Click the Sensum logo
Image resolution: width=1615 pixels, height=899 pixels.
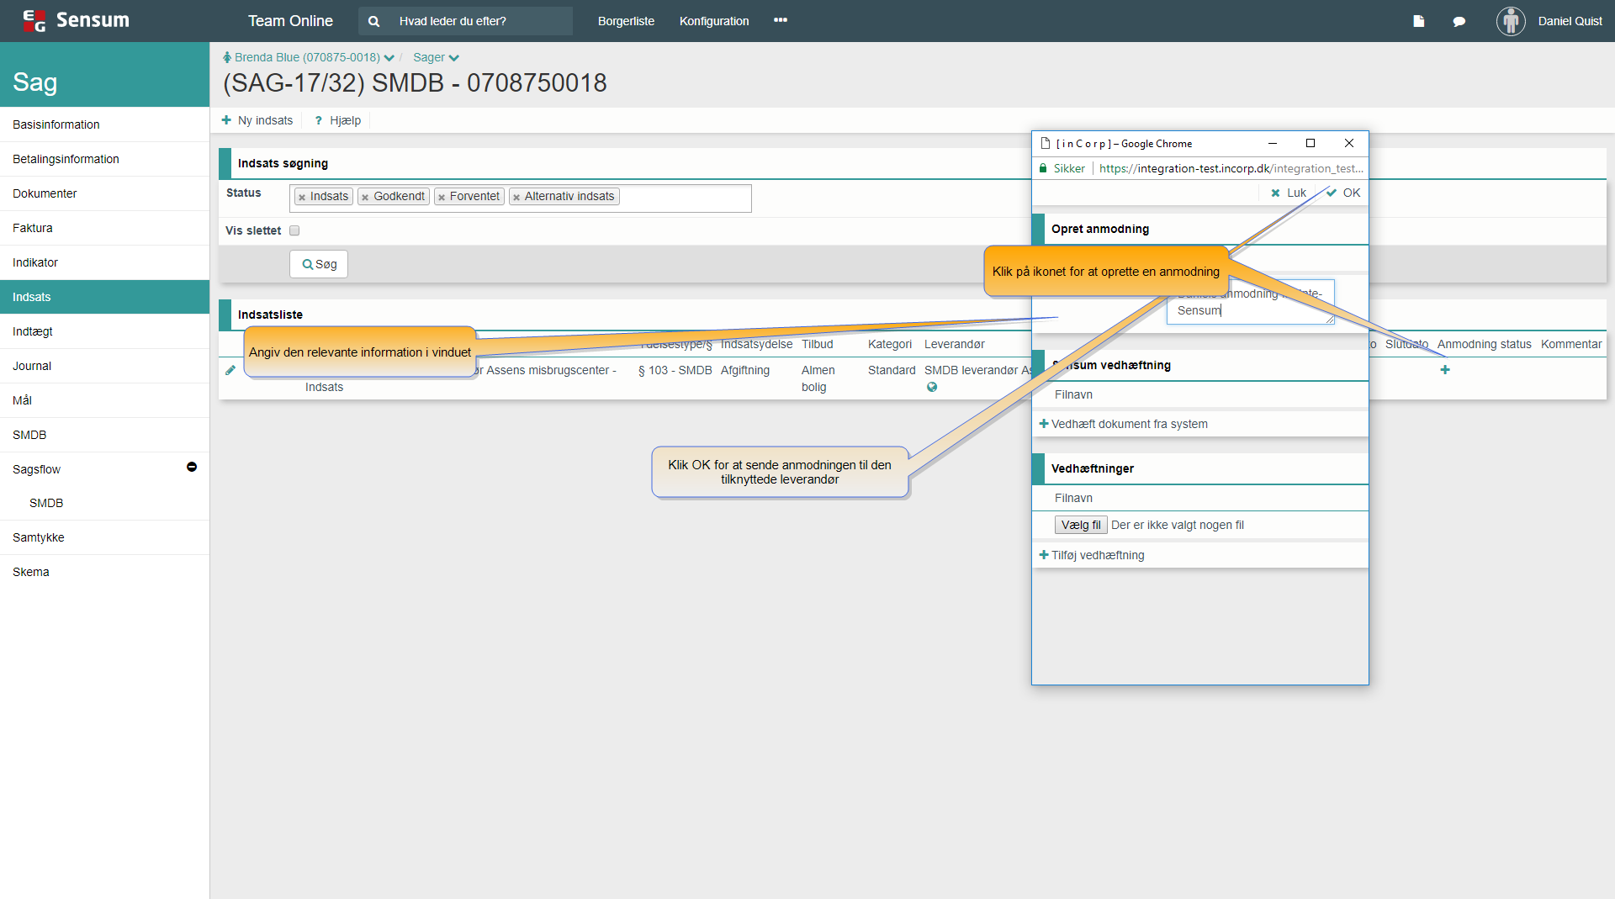(76, 21)
